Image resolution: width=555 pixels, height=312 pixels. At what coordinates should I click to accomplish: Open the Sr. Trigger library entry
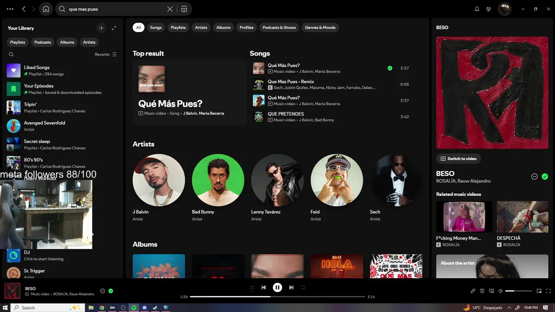(x=62, y=273)
